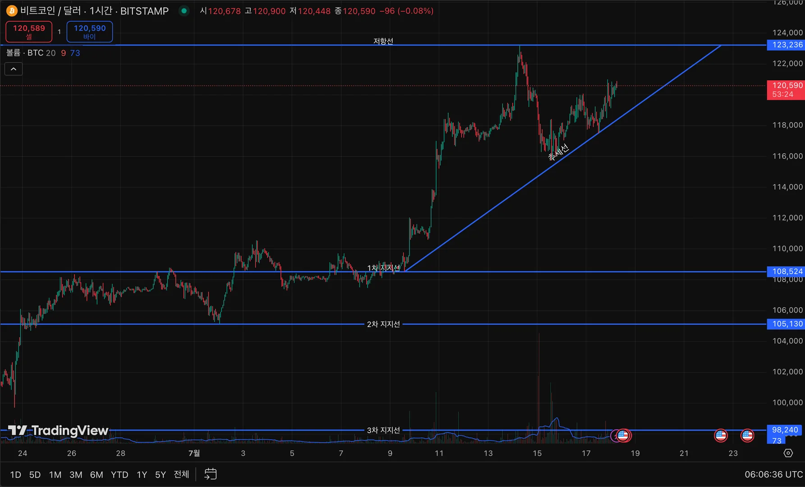Click the 123,236 price label on the axis
The image size is (805, 487).
786,45
